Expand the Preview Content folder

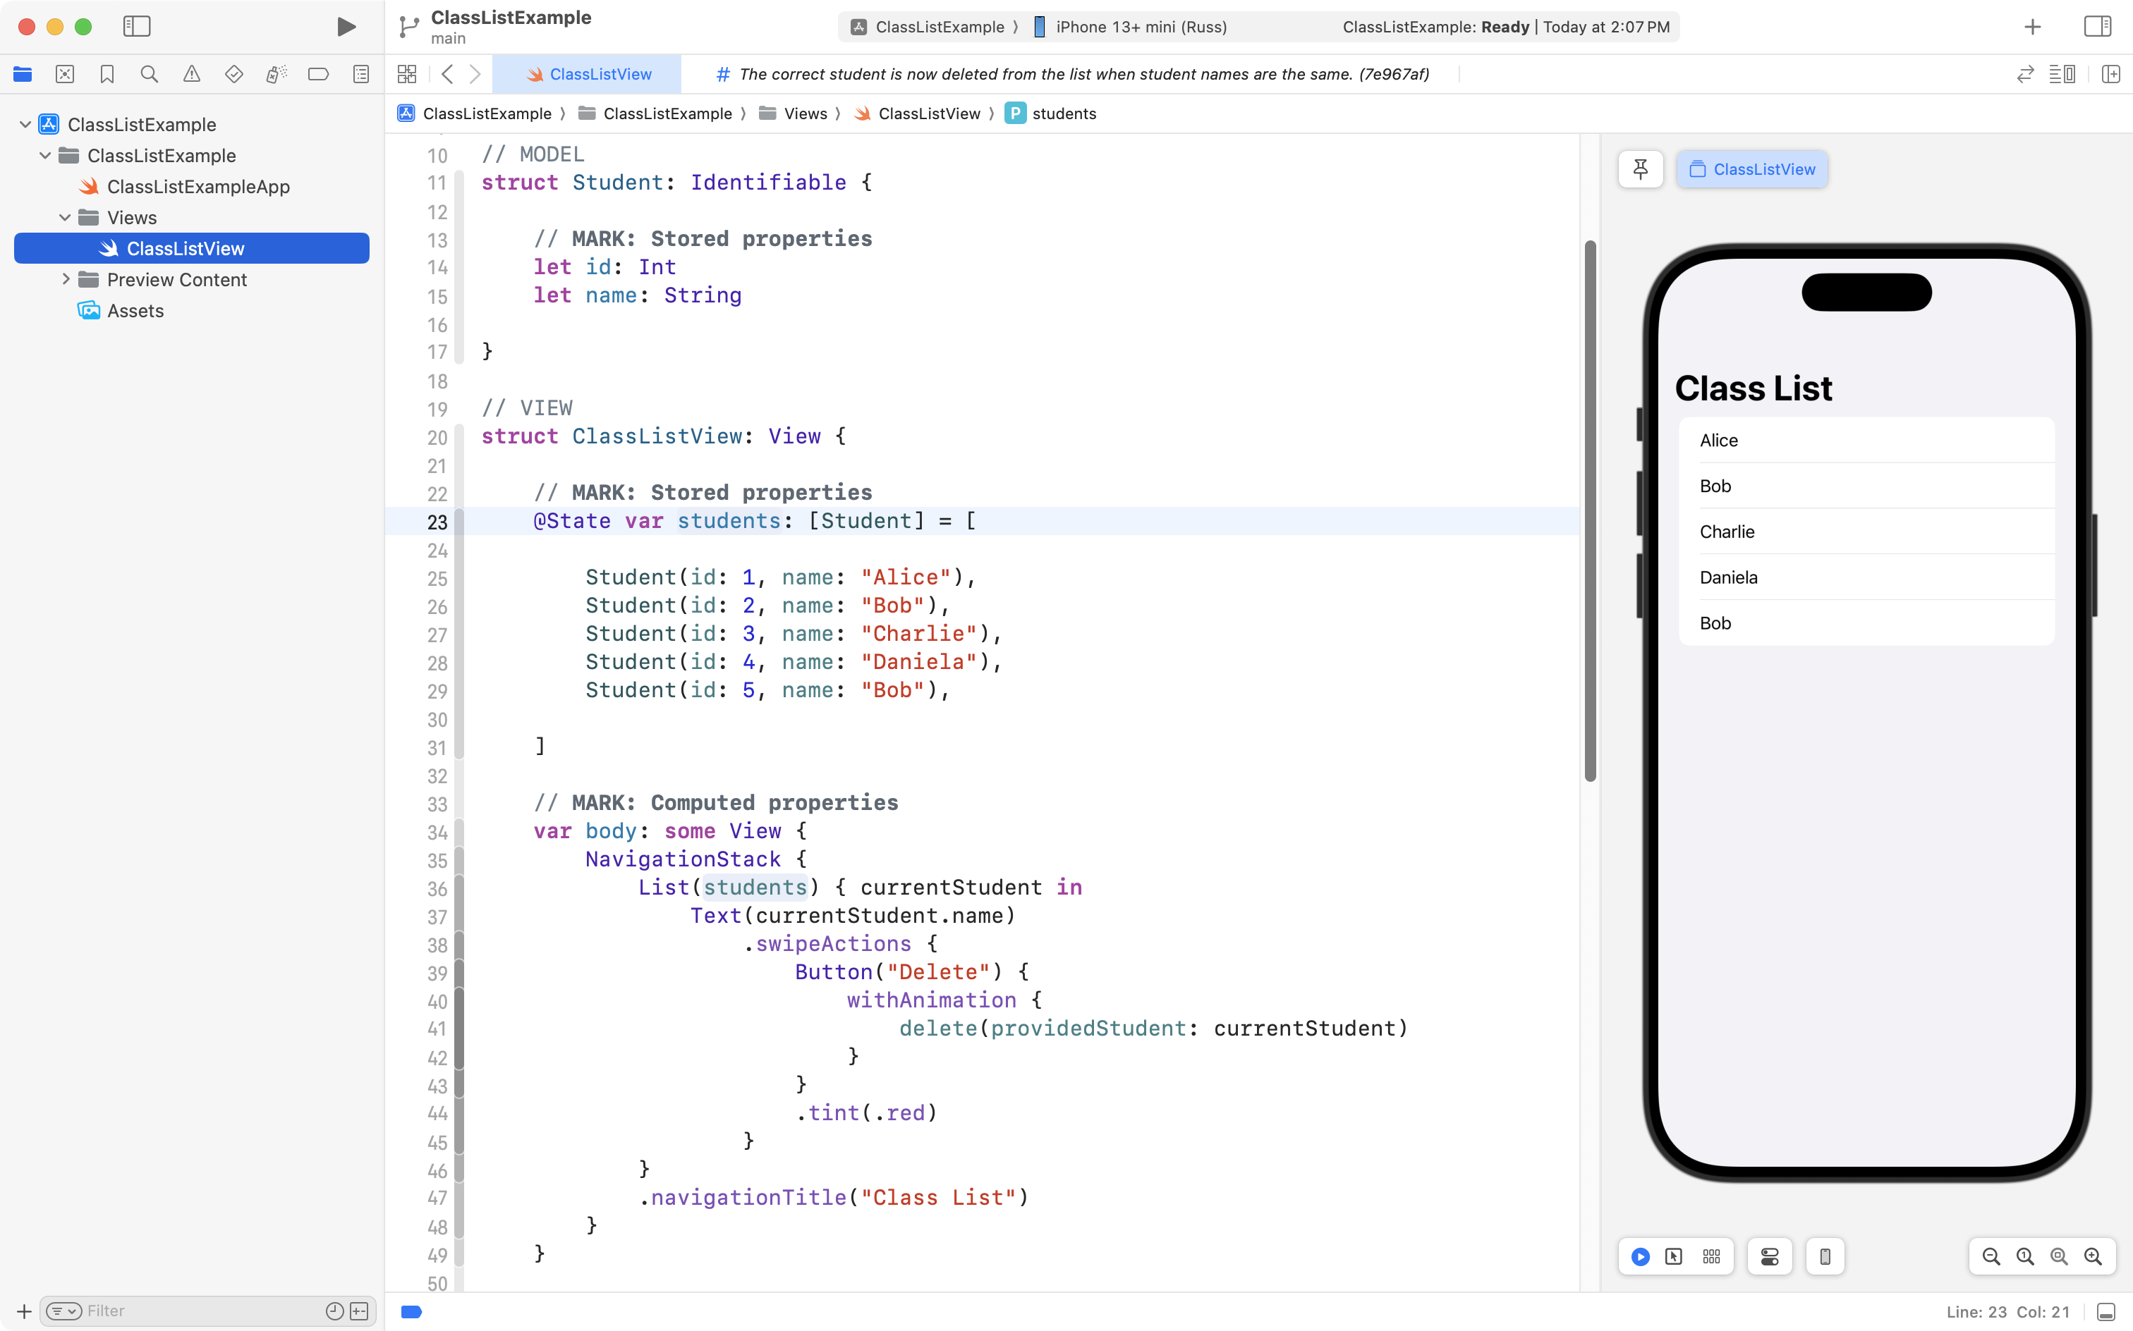(66, 280)
